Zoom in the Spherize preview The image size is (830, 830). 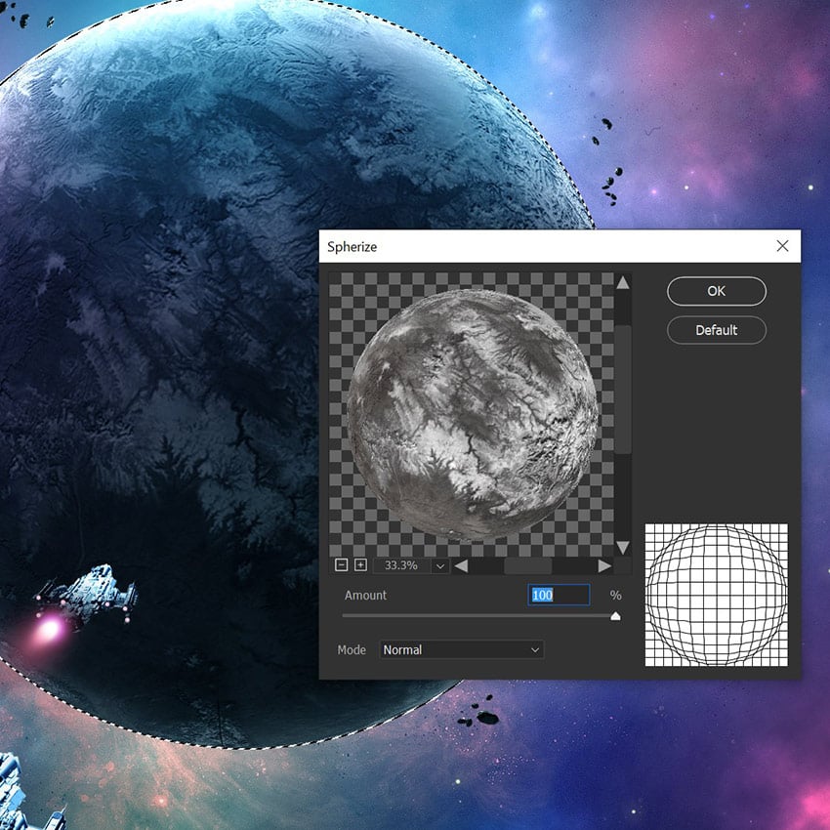click(x=360, y=565)
